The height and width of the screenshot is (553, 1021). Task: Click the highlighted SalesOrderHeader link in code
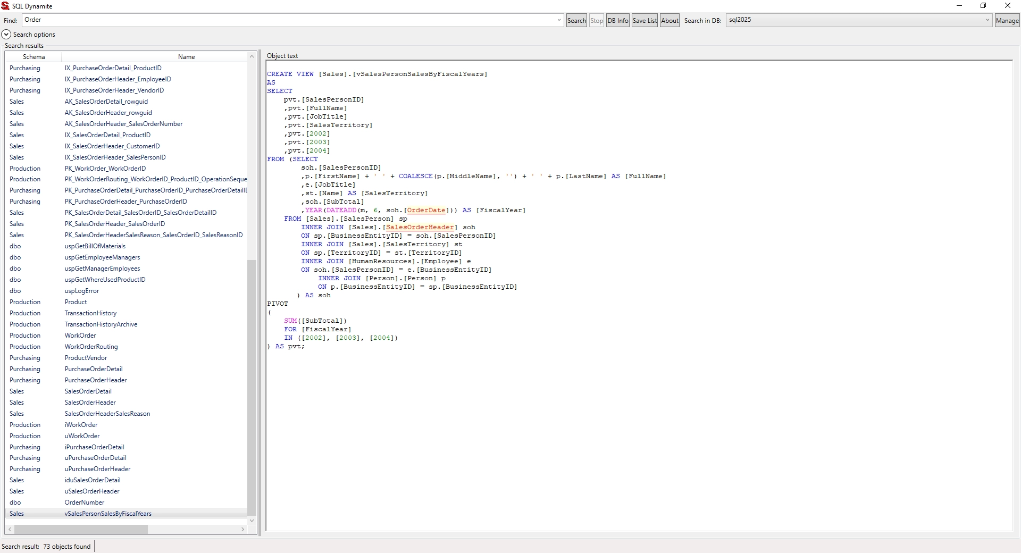point(420,228)
